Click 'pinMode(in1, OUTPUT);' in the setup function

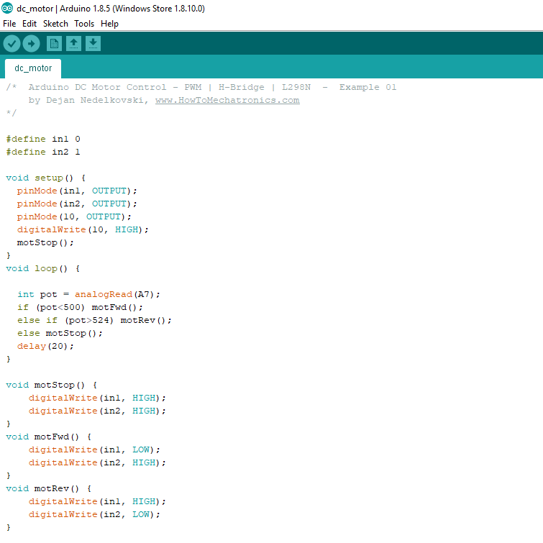click(77, 191)
